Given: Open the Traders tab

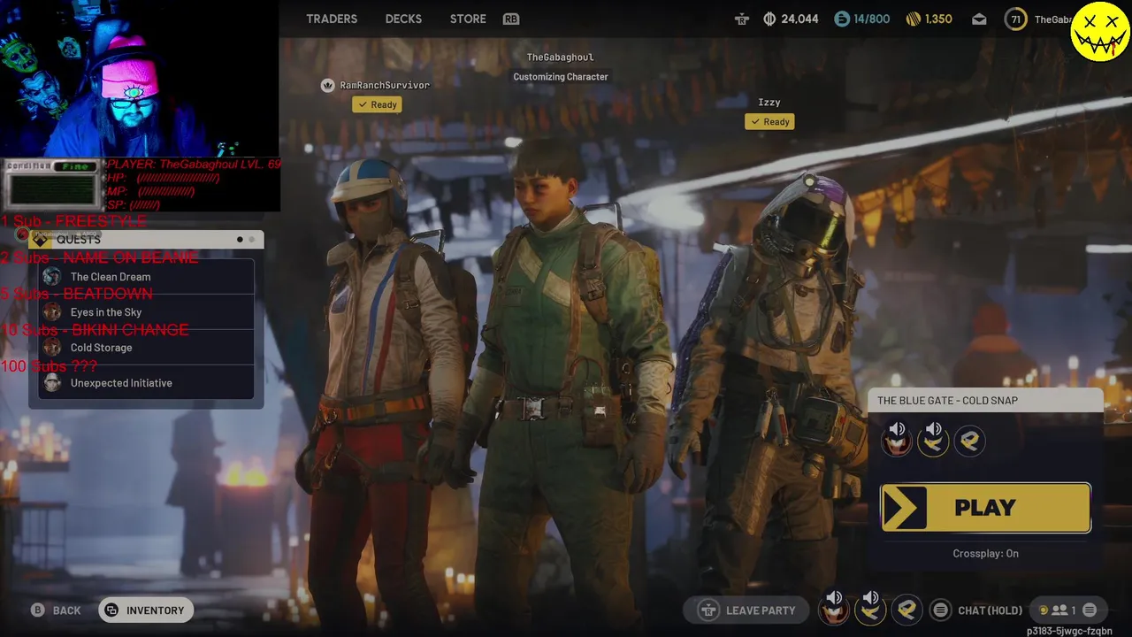Looking at the screenshot, I should tap(332, 19).
